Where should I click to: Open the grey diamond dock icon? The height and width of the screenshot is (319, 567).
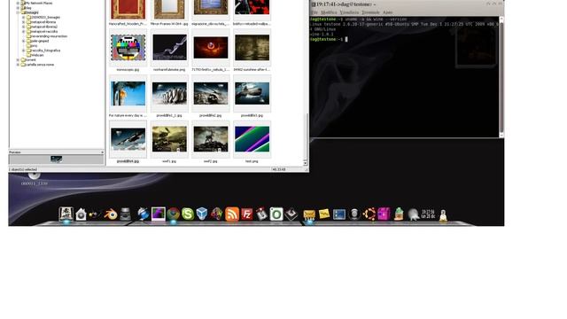291,214
